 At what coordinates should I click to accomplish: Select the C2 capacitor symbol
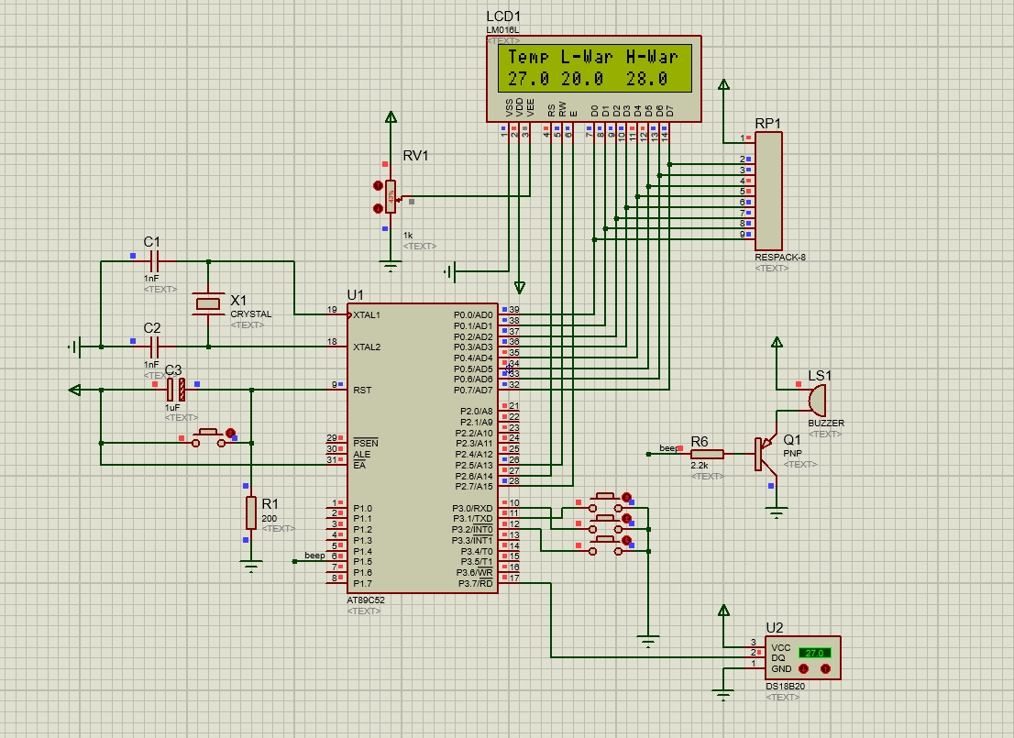[154, 347]
